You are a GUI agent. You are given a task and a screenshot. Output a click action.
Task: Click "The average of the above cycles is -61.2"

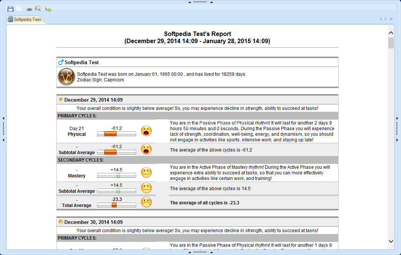tap(211, 150)
